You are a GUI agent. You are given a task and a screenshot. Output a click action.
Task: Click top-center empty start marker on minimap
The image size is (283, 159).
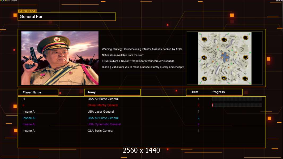(x=224, y=39)
